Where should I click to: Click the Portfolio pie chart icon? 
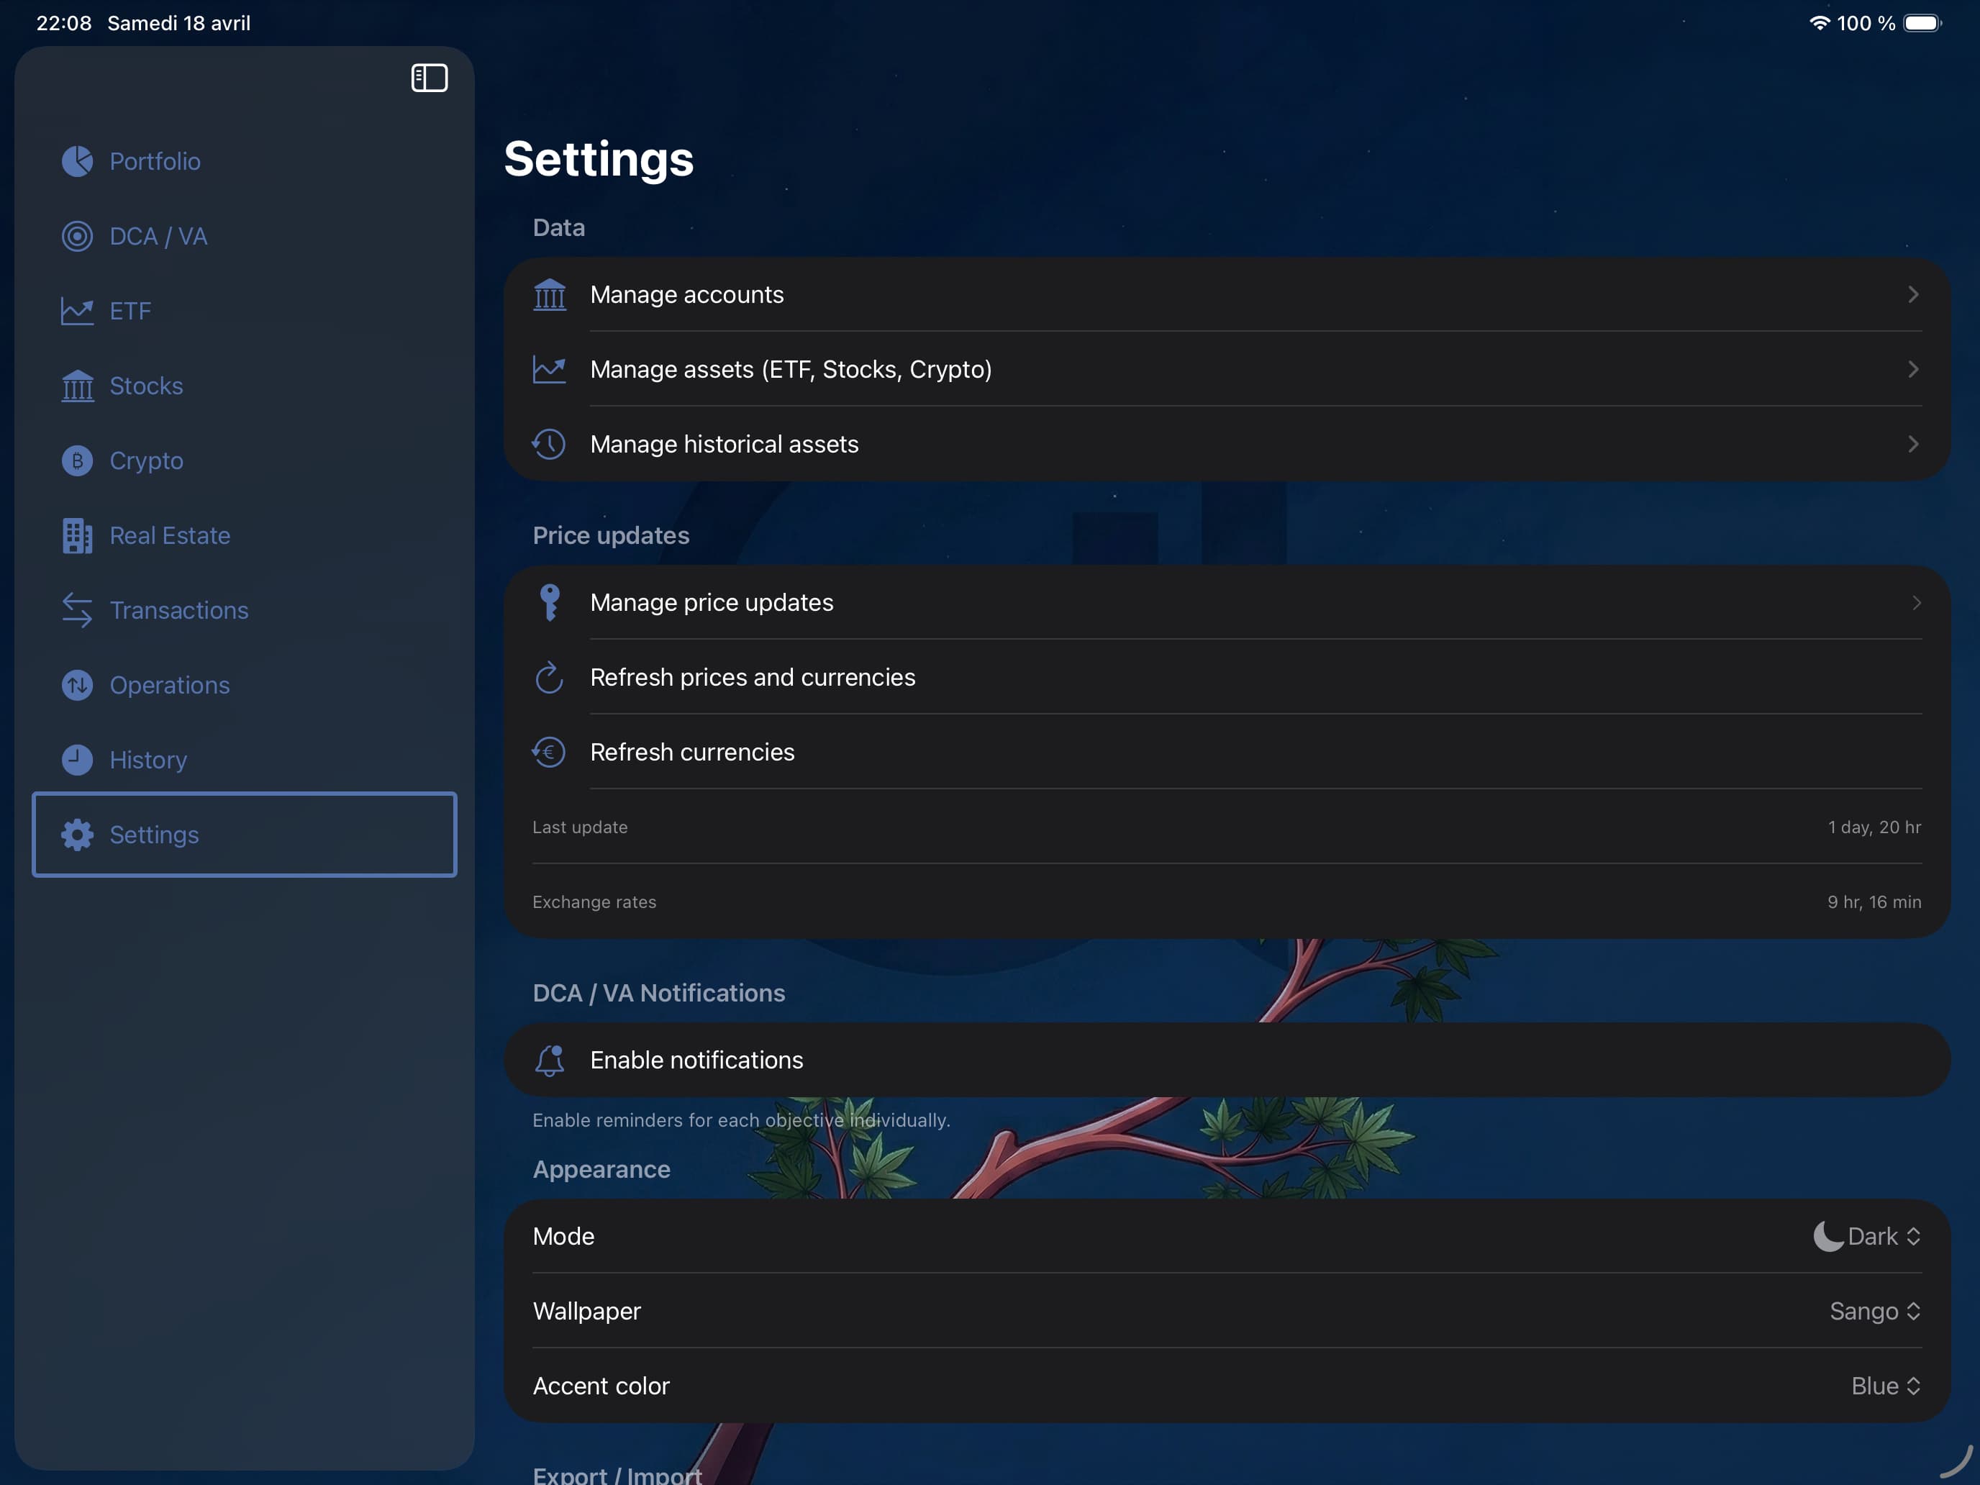click(x=77, y=161)
